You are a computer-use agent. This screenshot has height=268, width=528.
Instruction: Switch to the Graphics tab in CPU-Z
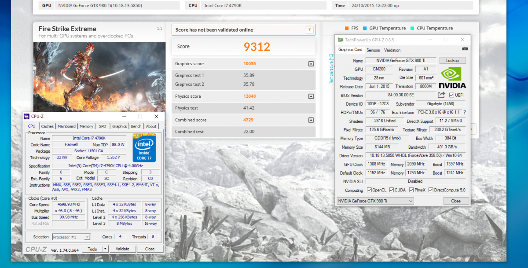tap(119, 126)
